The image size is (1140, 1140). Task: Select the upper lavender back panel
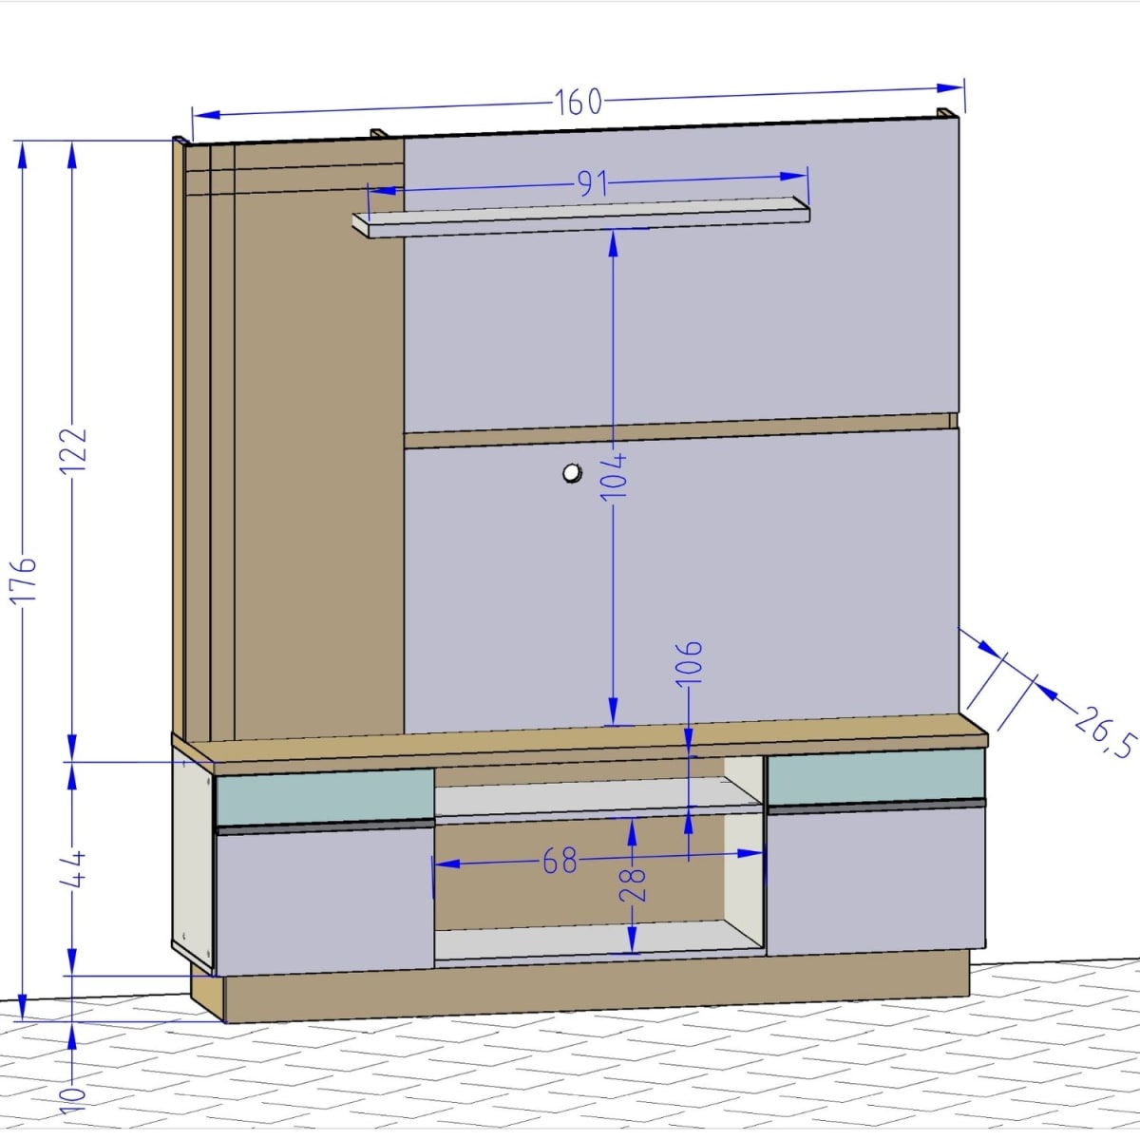click(x=682, y=276)
